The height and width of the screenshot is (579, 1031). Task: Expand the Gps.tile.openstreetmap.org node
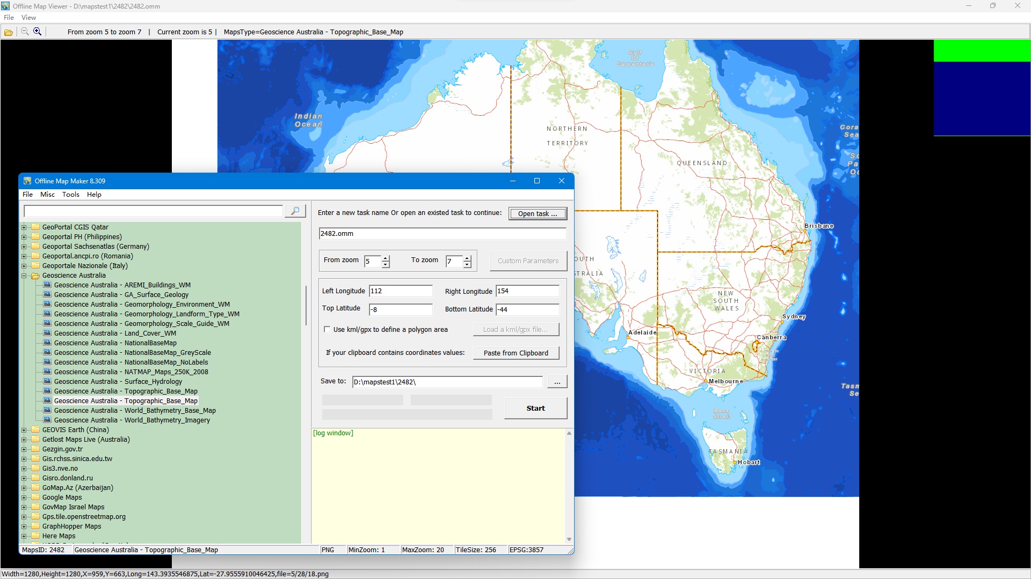point(24,517)
